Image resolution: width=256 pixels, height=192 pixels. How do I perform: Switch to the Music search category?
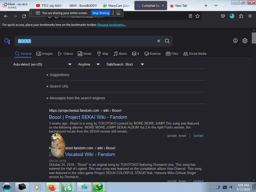point(120,54)
